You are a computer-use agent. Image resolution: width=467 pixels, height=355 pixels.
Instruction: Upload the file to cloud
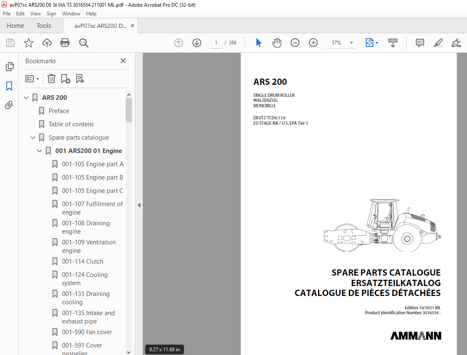[x=47, y=43]
